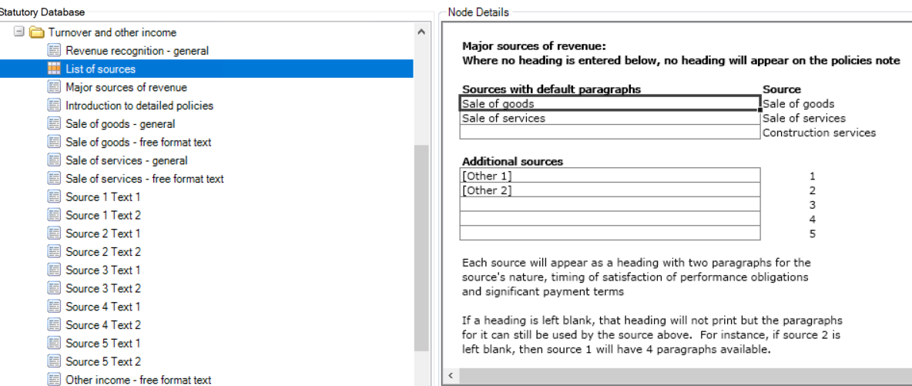Open Revenue recognition - general node
Image resolution: width=912 pixels, height=386 pixels.
coord(136,51)
